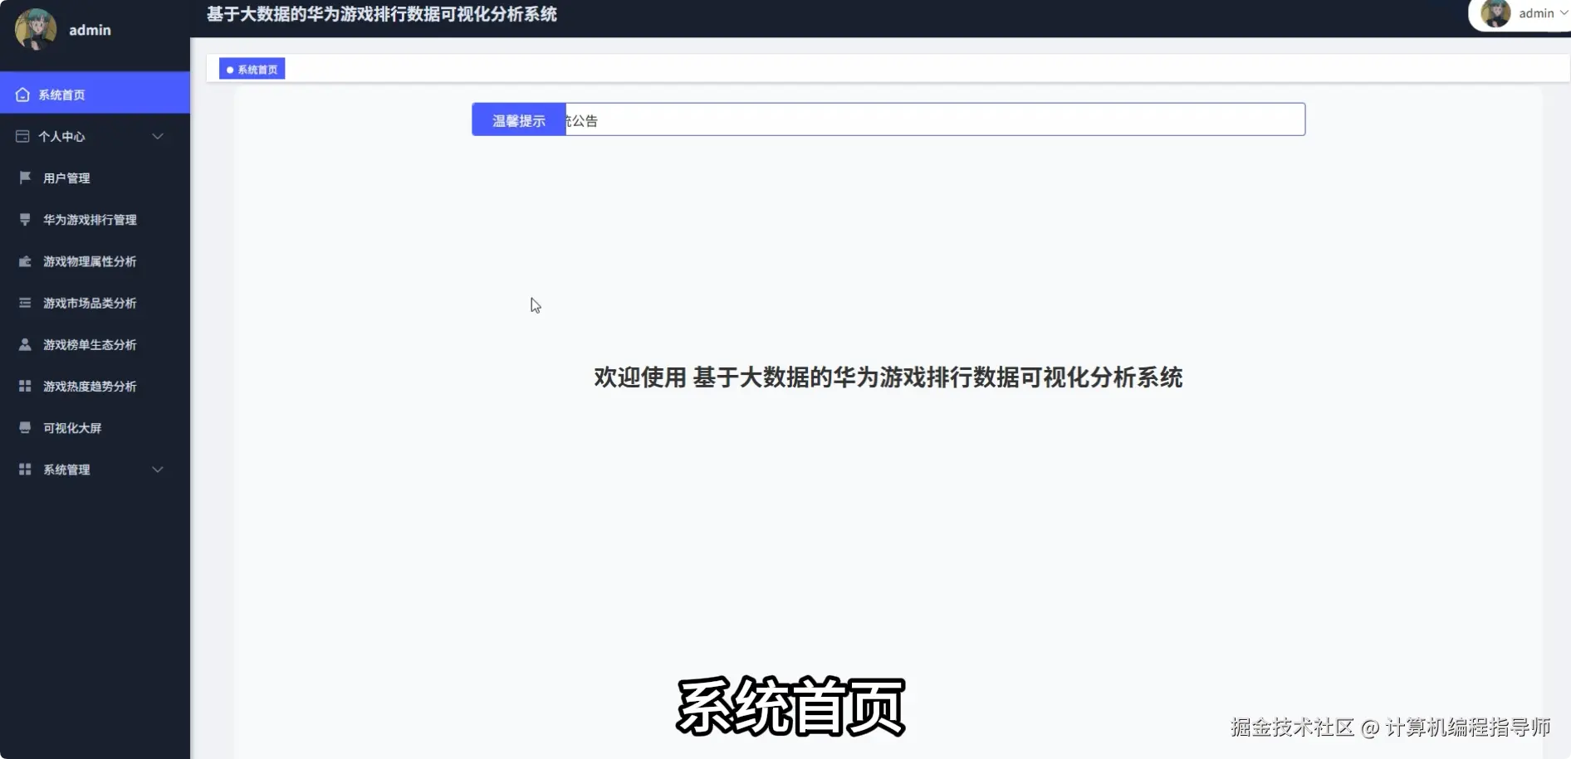Click the card icon beside 个人中心
This screenshot has width=1571, height=759.
(22, 136)
